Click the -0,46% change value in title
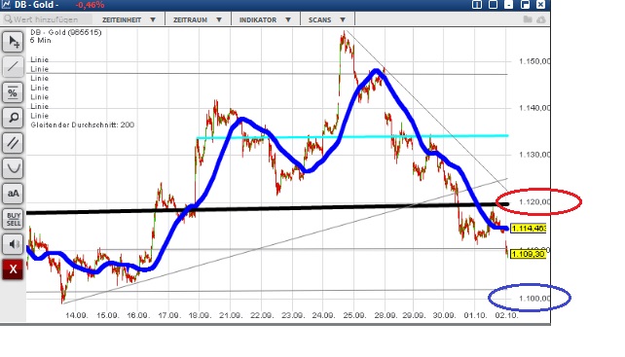 (91, 5)
